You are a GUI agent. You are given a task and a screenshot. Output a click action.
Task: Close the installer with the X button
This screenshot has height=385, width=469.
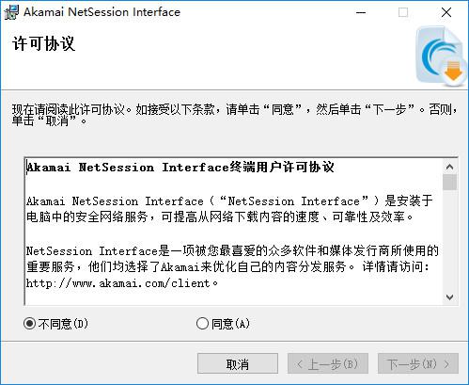(x=446, y=12)
